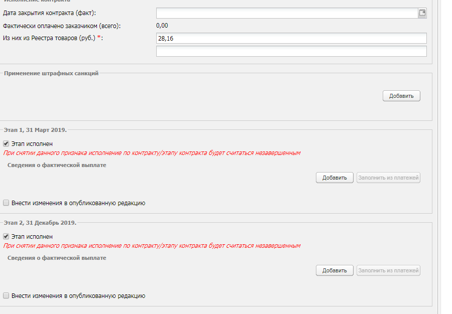Click the 'Дата закрытия контракта (факт)' label
Image resolution: width=452 pixels, height=314 pixels.
point(49,13)
